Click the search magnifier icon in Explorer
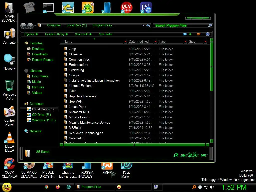 pos(210,25)
